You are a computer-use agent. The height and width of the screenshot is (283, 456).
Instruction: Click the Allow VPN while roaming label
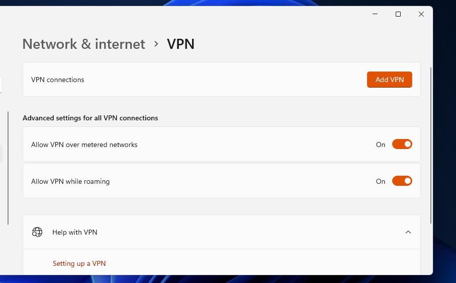(70, 181)
